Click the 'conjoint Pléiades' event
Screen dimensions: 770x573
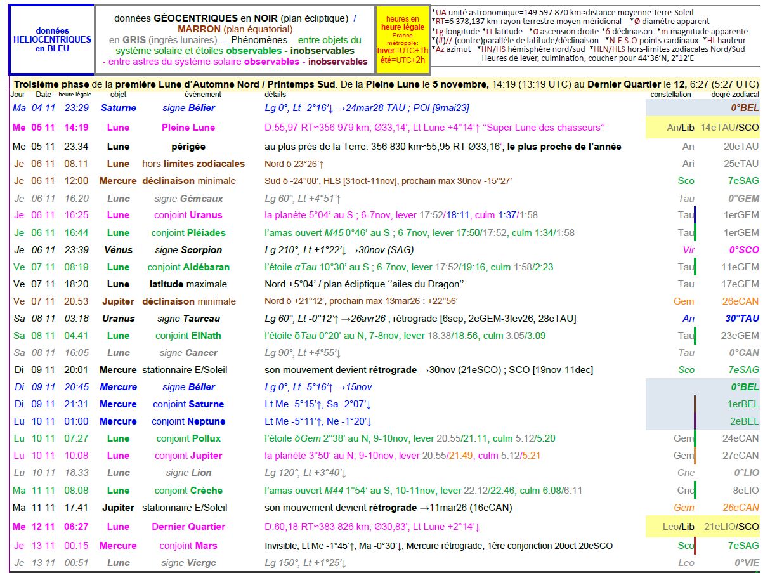pos(188,233)
